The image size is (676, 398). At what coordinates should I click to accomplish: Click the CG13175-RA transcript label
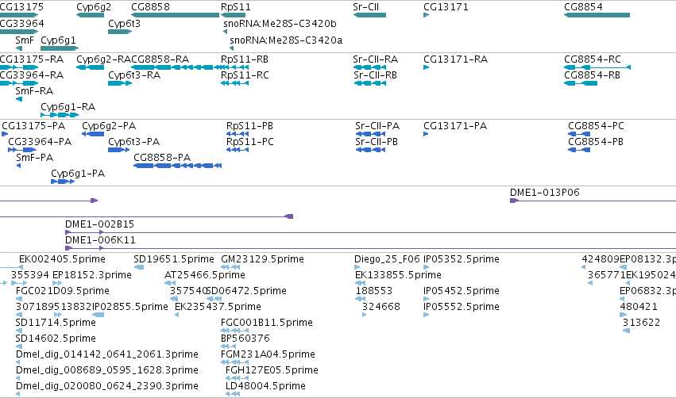click(32, 59)
